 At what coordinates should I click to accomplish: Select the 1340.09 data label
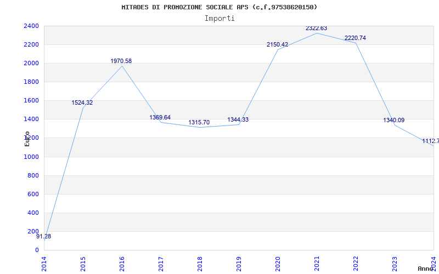[393, 120]
